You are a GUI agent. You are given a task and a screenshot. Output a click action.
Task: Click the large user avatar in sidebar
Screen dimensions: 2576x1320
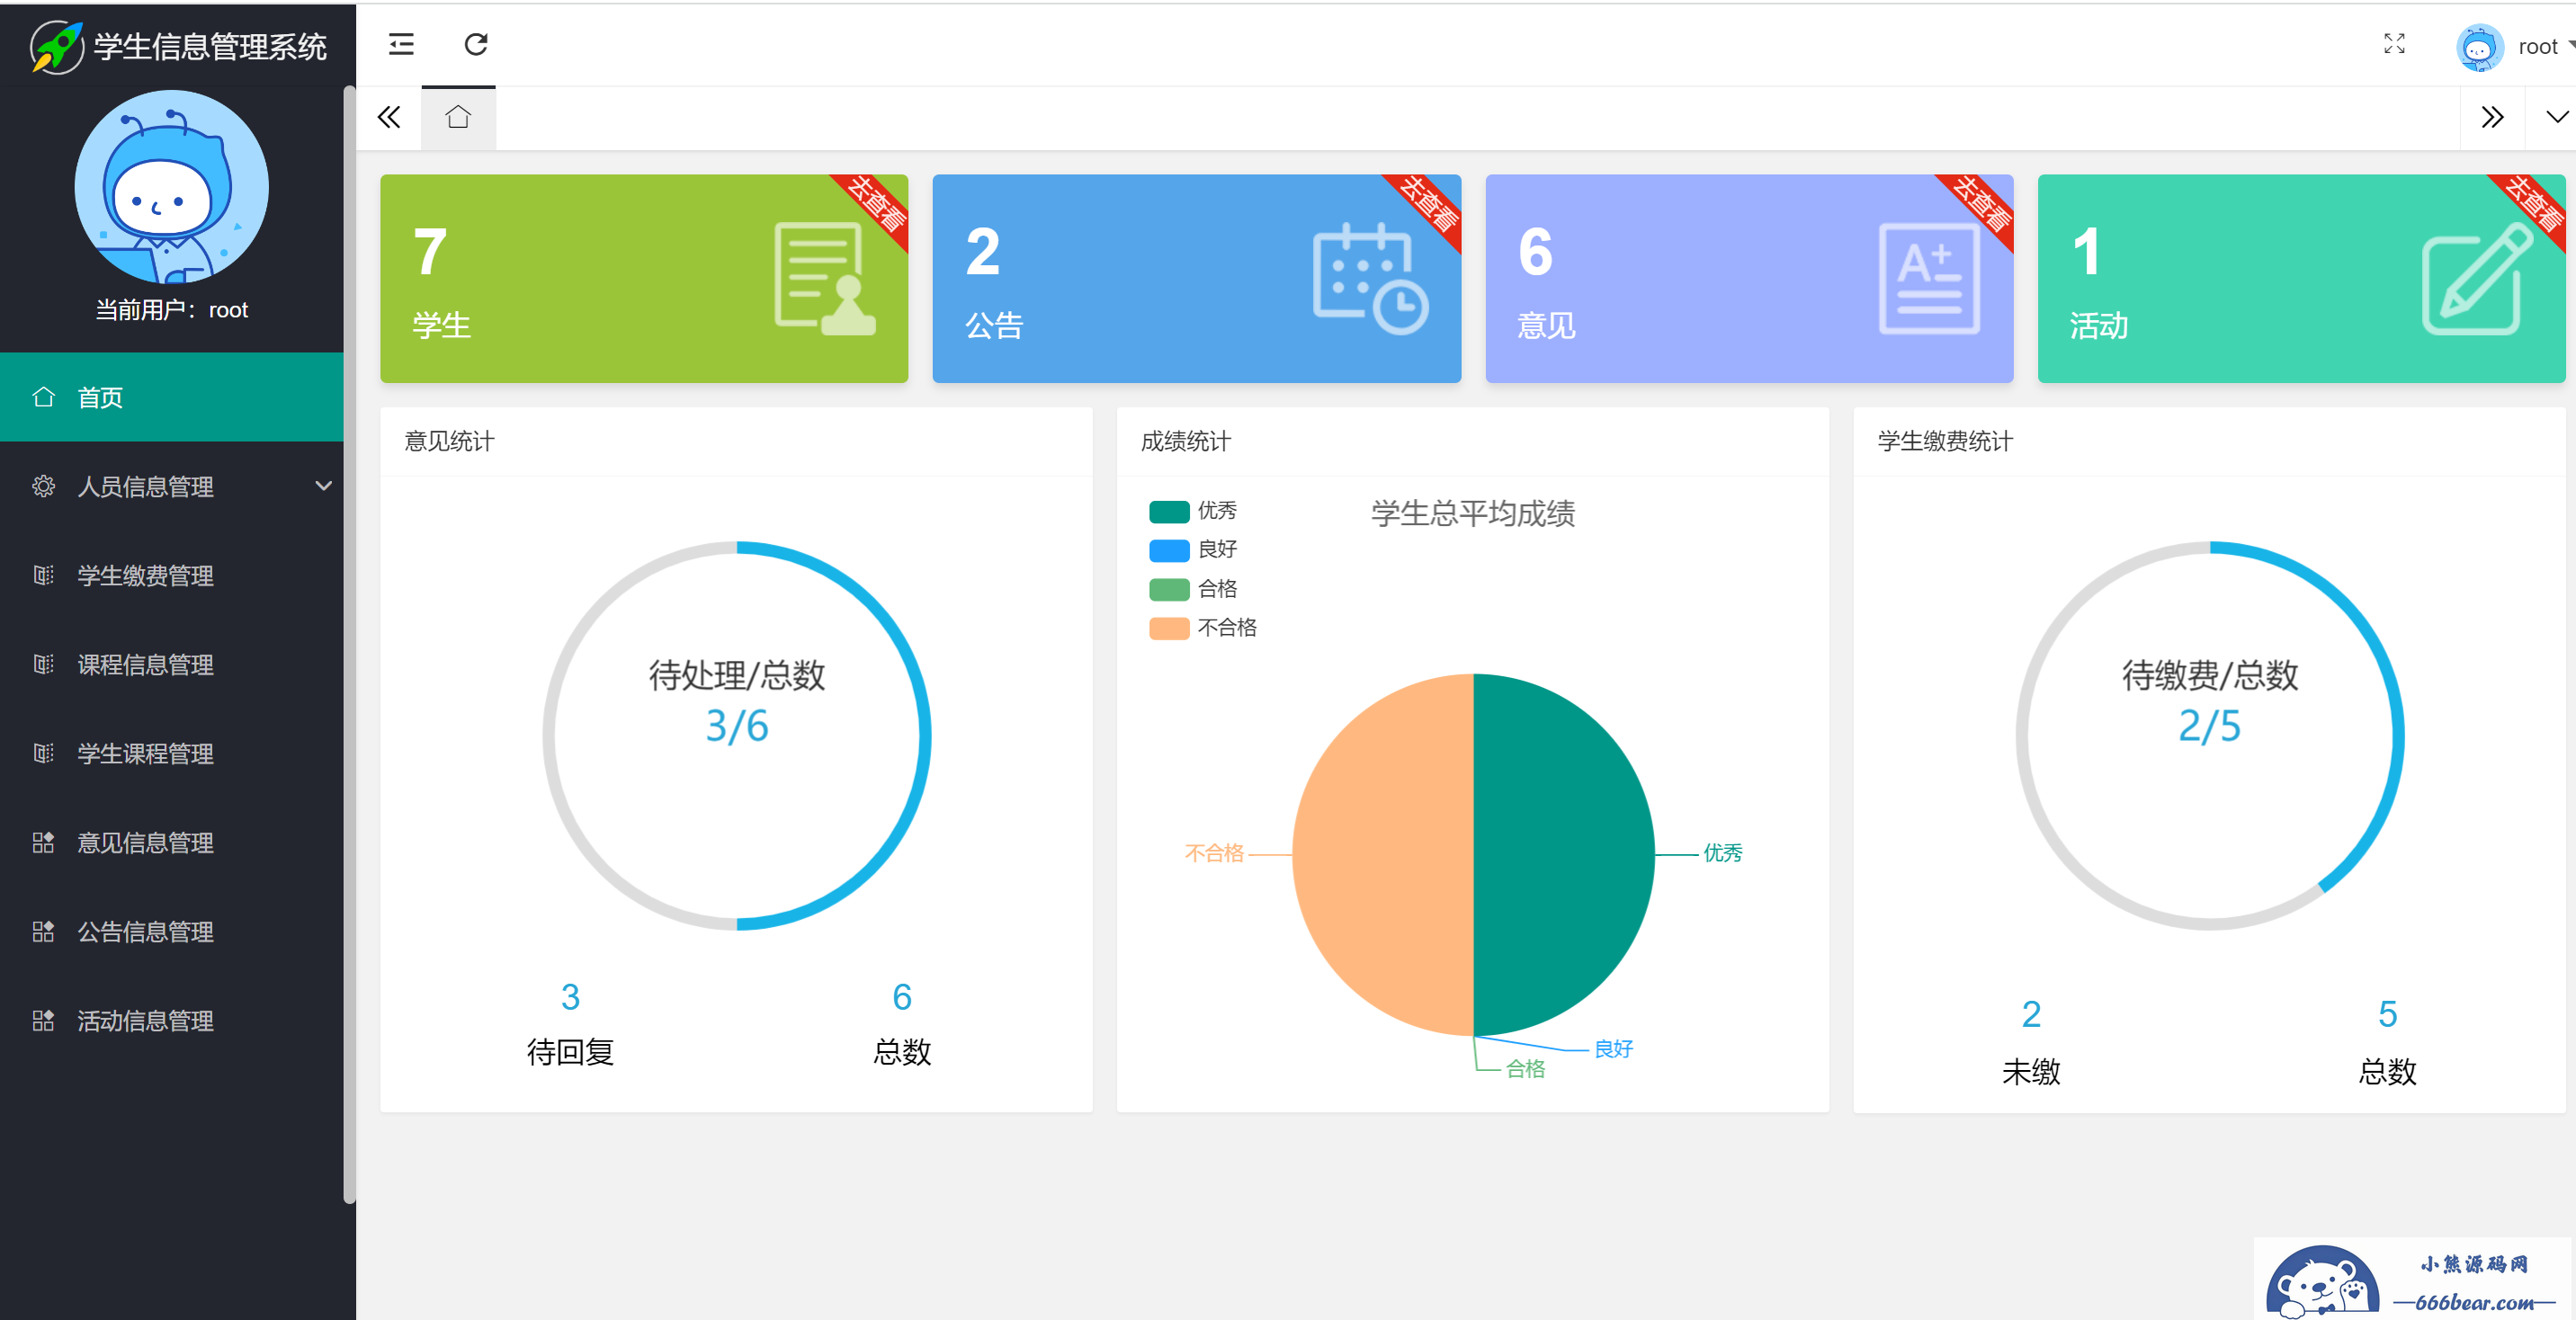pyautogui.click(x=172, y=187)
